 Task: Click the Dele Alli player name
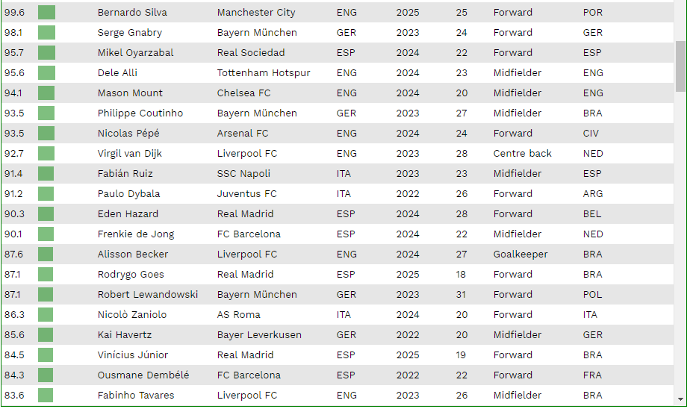pos(117,73)
